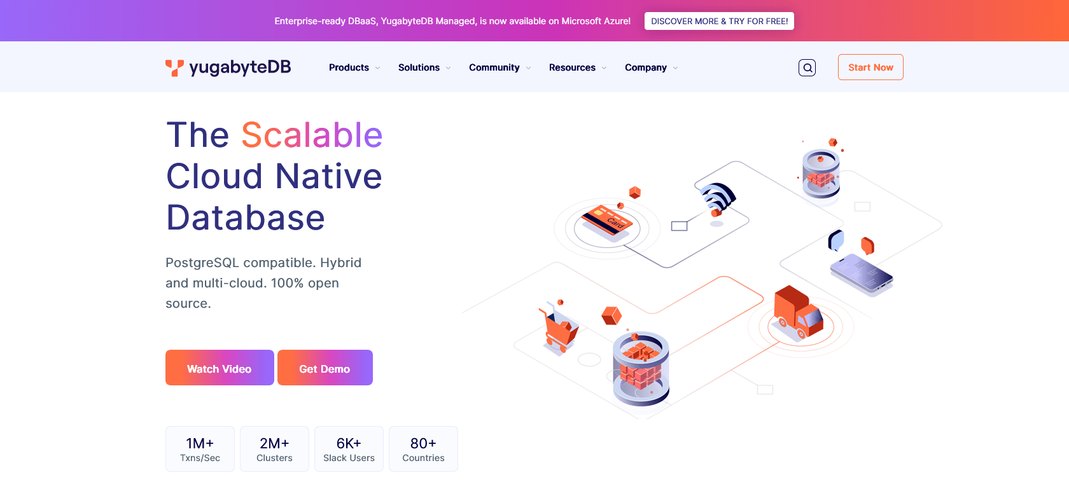Play the Watch Video button
The width and height of the screenshot is (1069, 503).
click(x=220, y=368)
